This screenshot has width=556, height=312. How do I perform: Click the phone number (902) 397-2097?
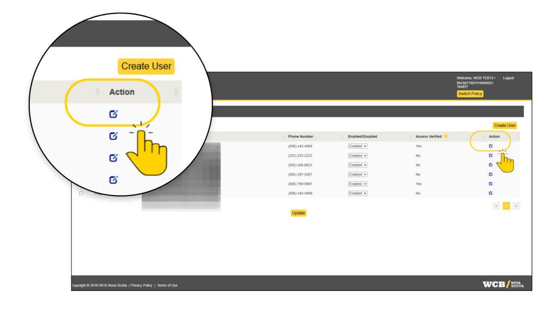point(300,174)
